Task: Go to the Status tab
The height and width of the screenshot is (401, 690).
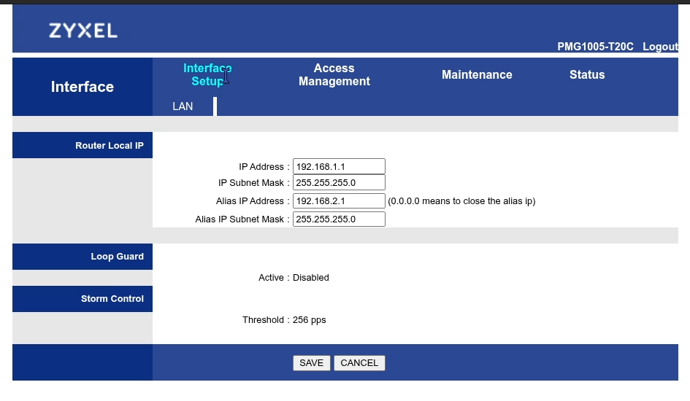Action: pos(587,74)
